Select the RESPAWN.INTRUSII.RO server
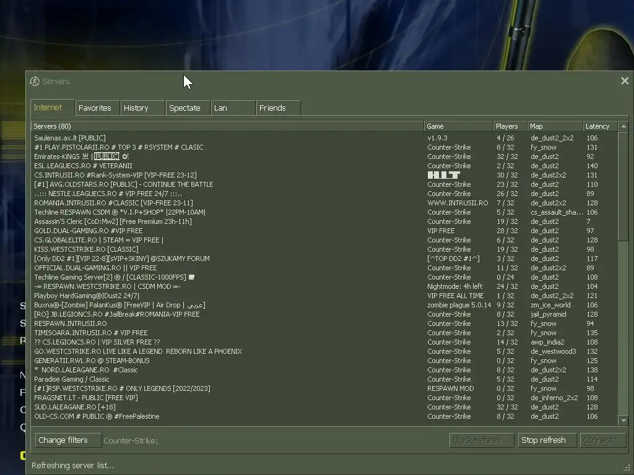This screenshot has width=634, height=475. coord(324,323)
